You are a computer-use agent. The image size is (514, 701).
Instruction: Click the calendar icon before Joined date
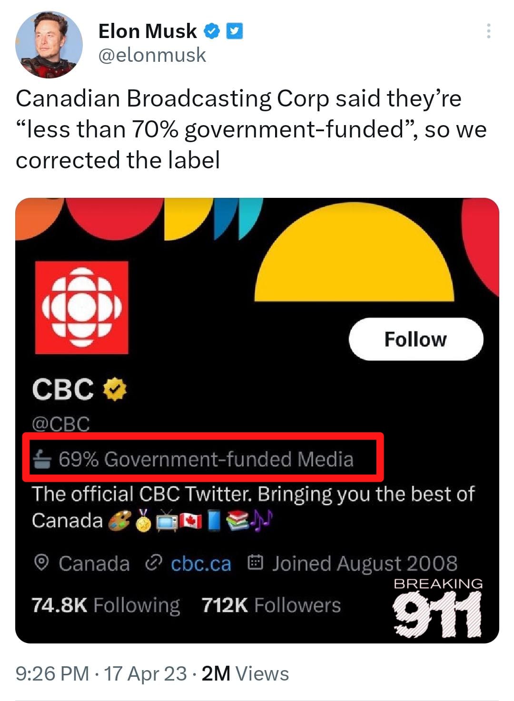coord(256,563)
